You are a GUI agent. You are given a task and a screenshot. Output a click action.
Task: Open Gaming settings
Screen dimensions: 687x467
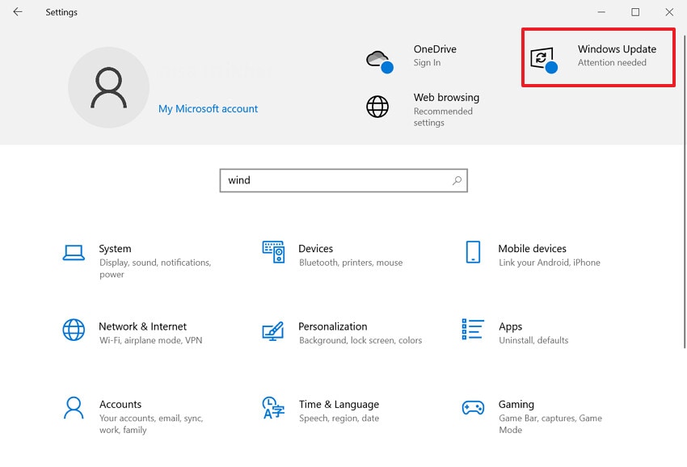coord(516,412)
